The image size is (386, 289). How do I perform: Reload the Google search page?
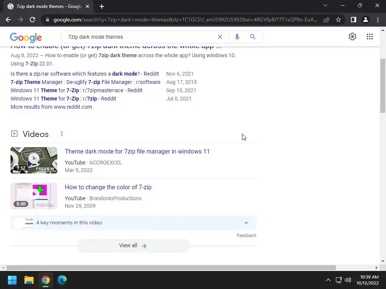pos(32,20)
